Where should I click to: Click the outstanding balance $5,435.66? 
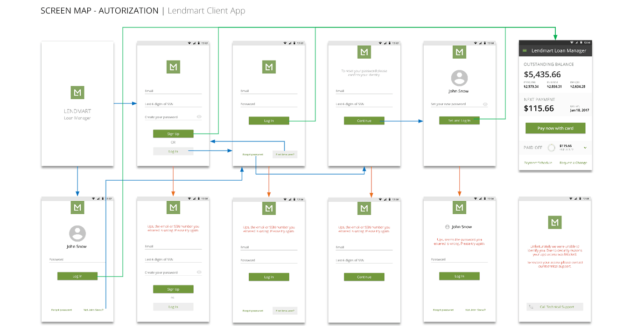[x=542, y=75]
